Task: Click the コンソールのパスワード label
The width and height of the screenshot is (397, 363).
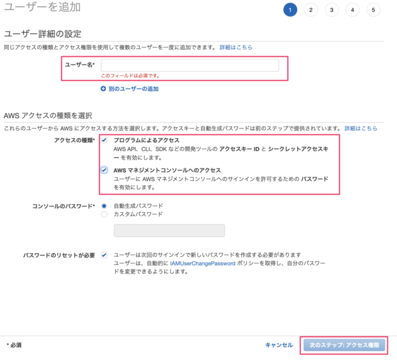Action: tap(64, 206)
